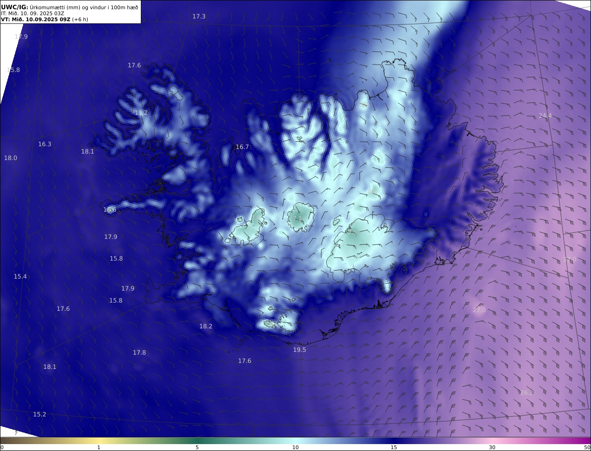Click the 19.5 value near the south coast

click(300, 350)
